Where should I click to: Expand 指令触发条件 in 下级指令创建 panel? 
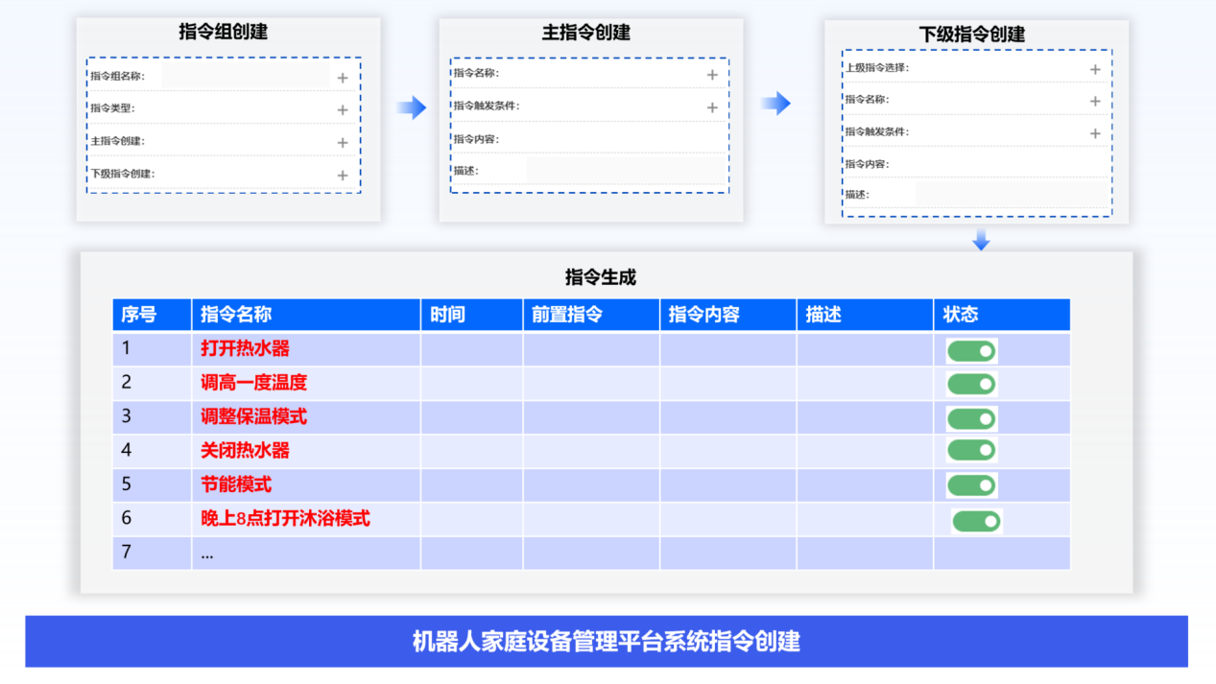1095,133
